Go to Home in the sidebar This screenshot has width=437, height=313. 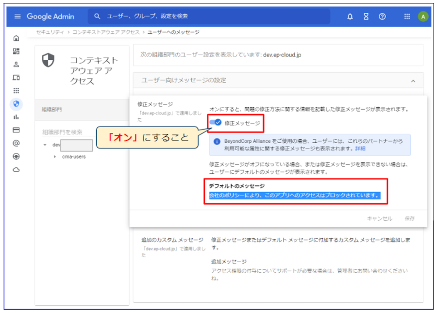coord(16,38)
